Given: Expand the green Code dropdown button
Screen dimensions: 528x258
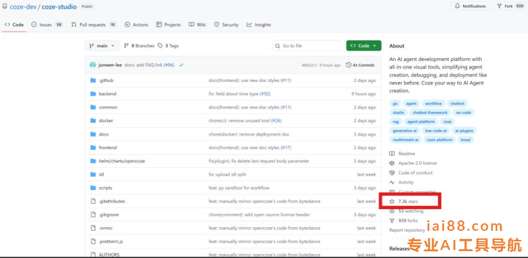Looking at the screenshot, I should point(364,46).
